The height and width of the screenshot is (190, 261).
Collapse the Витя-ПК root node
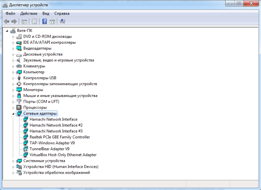tap(7, 31)
